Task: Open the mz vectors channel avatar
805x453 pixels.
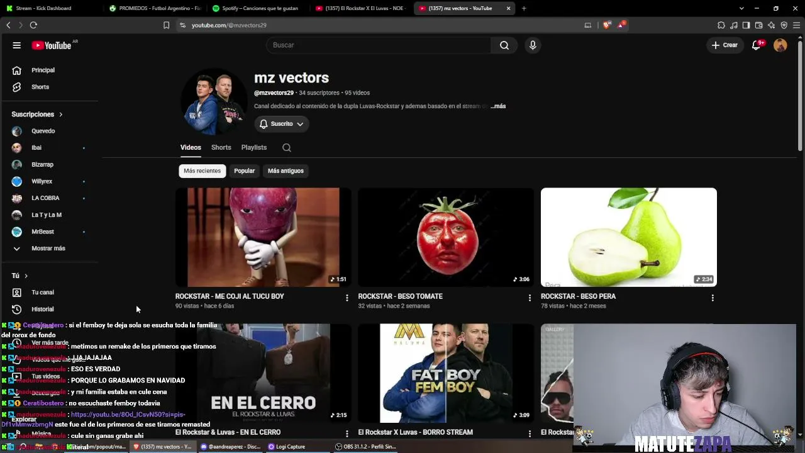Action: pos(214,102)
